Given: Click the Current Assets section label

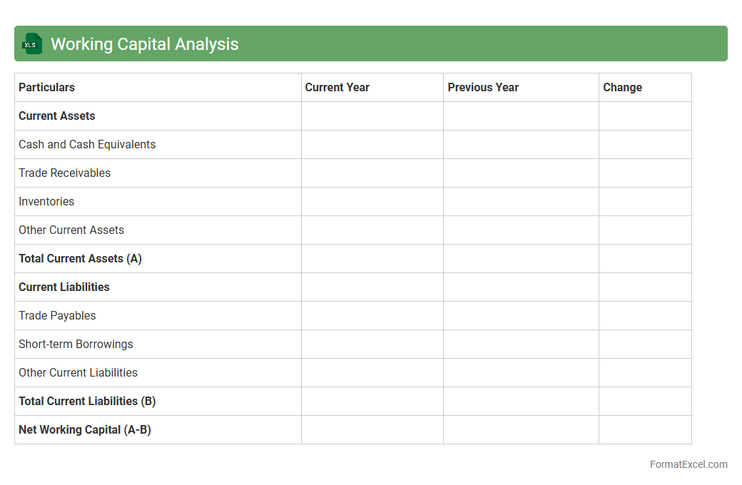Looking at the screenshot, I should coord(57,116).
